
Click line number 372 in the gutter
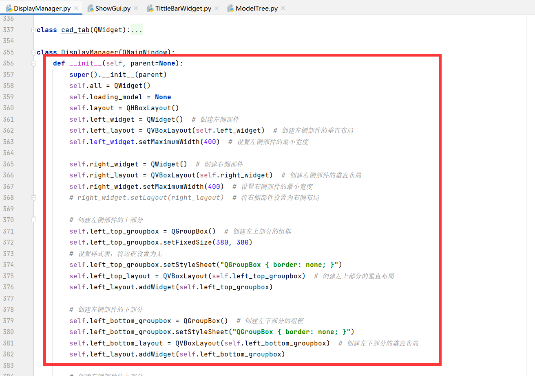point(8,242)
